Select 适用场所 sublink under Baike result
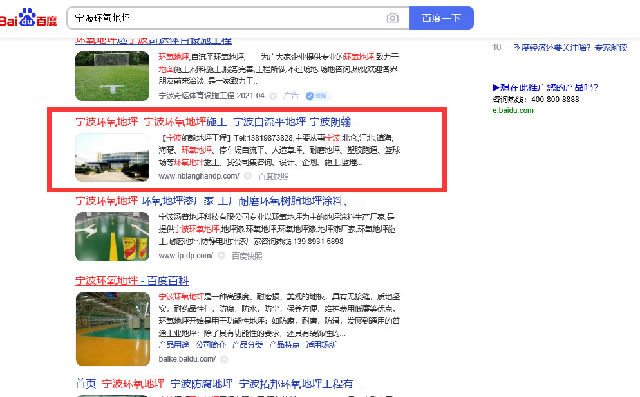Image resolution: width=640 pixels, height=397 pixels. click(321, 345)
